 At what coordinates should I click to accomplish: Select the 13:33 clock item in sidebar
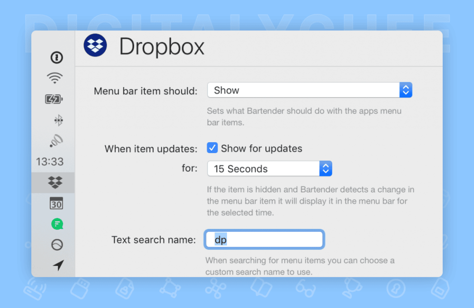[x=50, y=162]
